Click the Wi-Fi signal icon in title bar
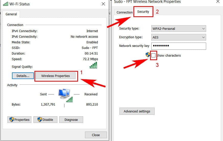 tap(5, 4)
